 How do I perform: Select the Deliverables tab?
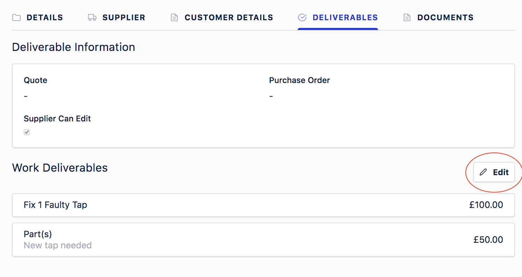[338, 17]
